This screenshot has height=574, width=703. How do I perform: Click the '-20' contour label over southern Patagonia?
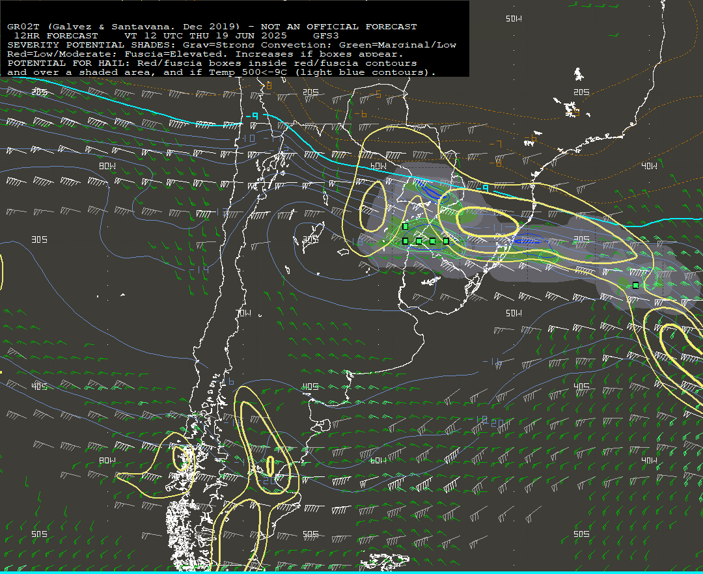pos(268,480)
